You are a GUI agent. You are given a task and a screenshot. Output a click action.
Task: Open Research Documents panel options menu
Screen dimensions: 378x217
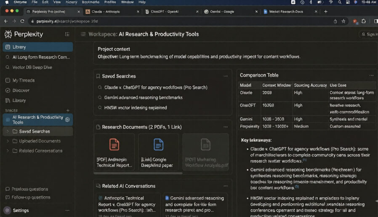click(225, 127)
